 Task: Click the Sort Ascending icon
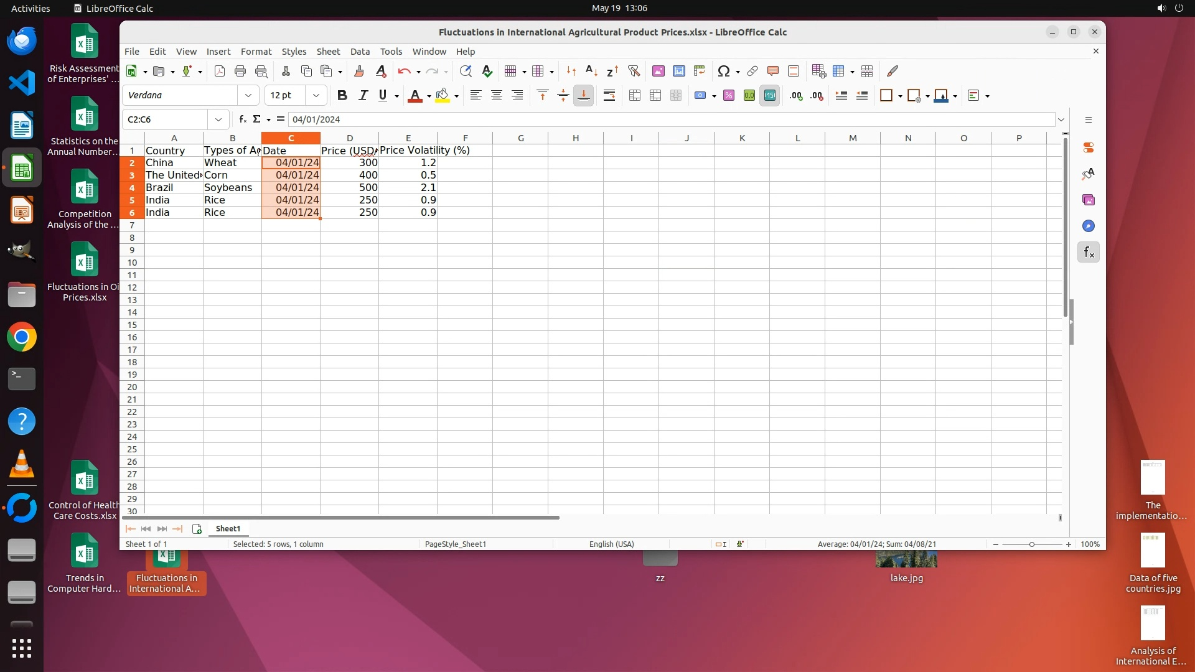(x=591, y=71)
